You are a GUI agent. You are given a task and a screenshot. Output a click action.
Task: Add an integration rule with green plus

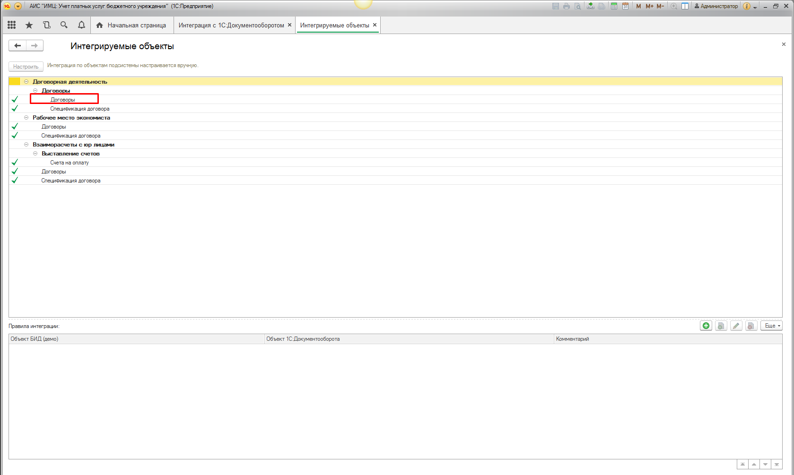coord(706,326)
